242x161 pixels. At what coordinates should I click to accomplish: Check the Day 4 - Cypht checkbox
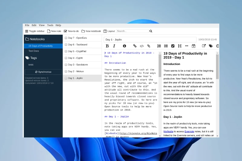pyautogui.click(x=66, y=58)
